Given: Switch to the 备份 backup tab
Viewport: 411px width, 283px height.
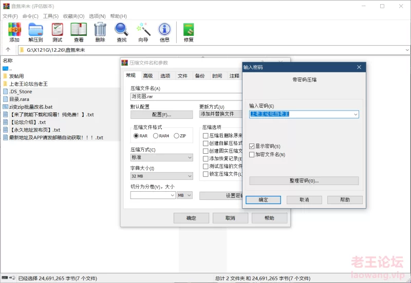Looking at the screenshot, I should (x=200, y=76).
